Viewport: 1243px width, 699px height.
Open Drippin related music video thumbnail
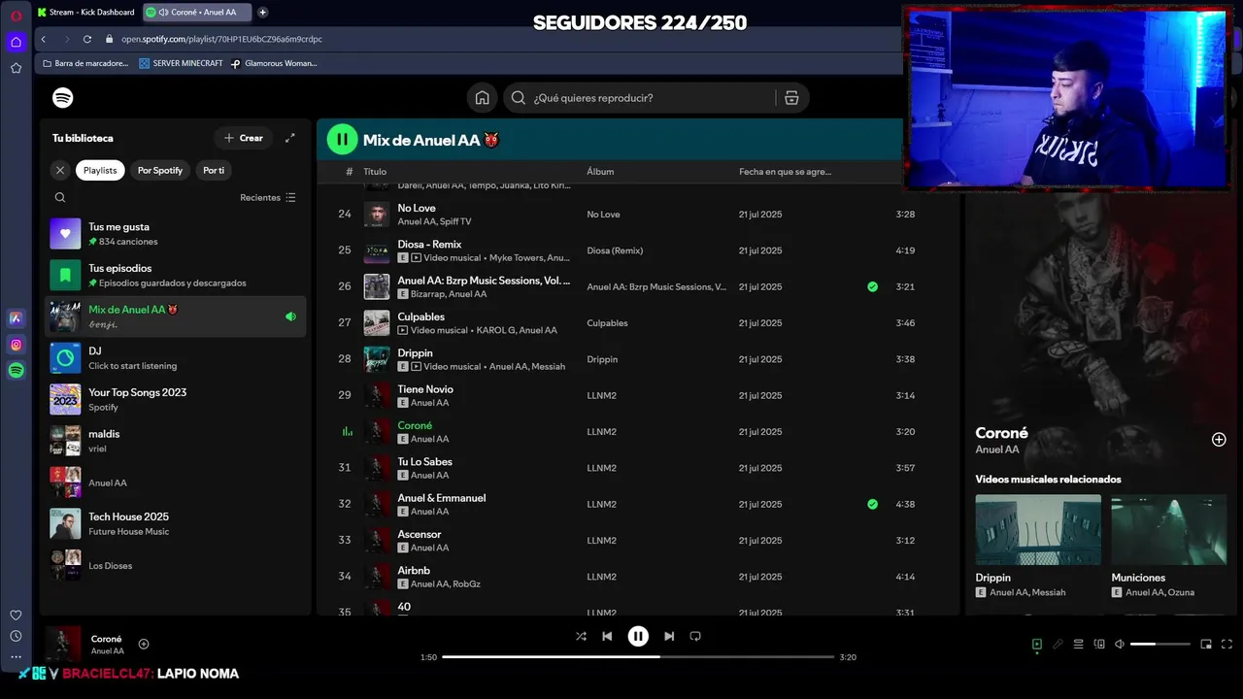1038,529
